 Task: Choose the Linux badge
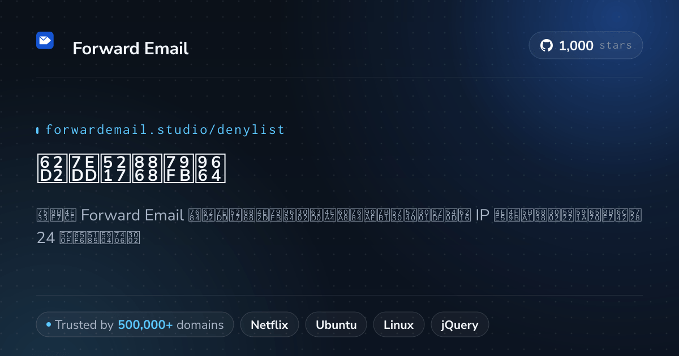tap(398, 325)
